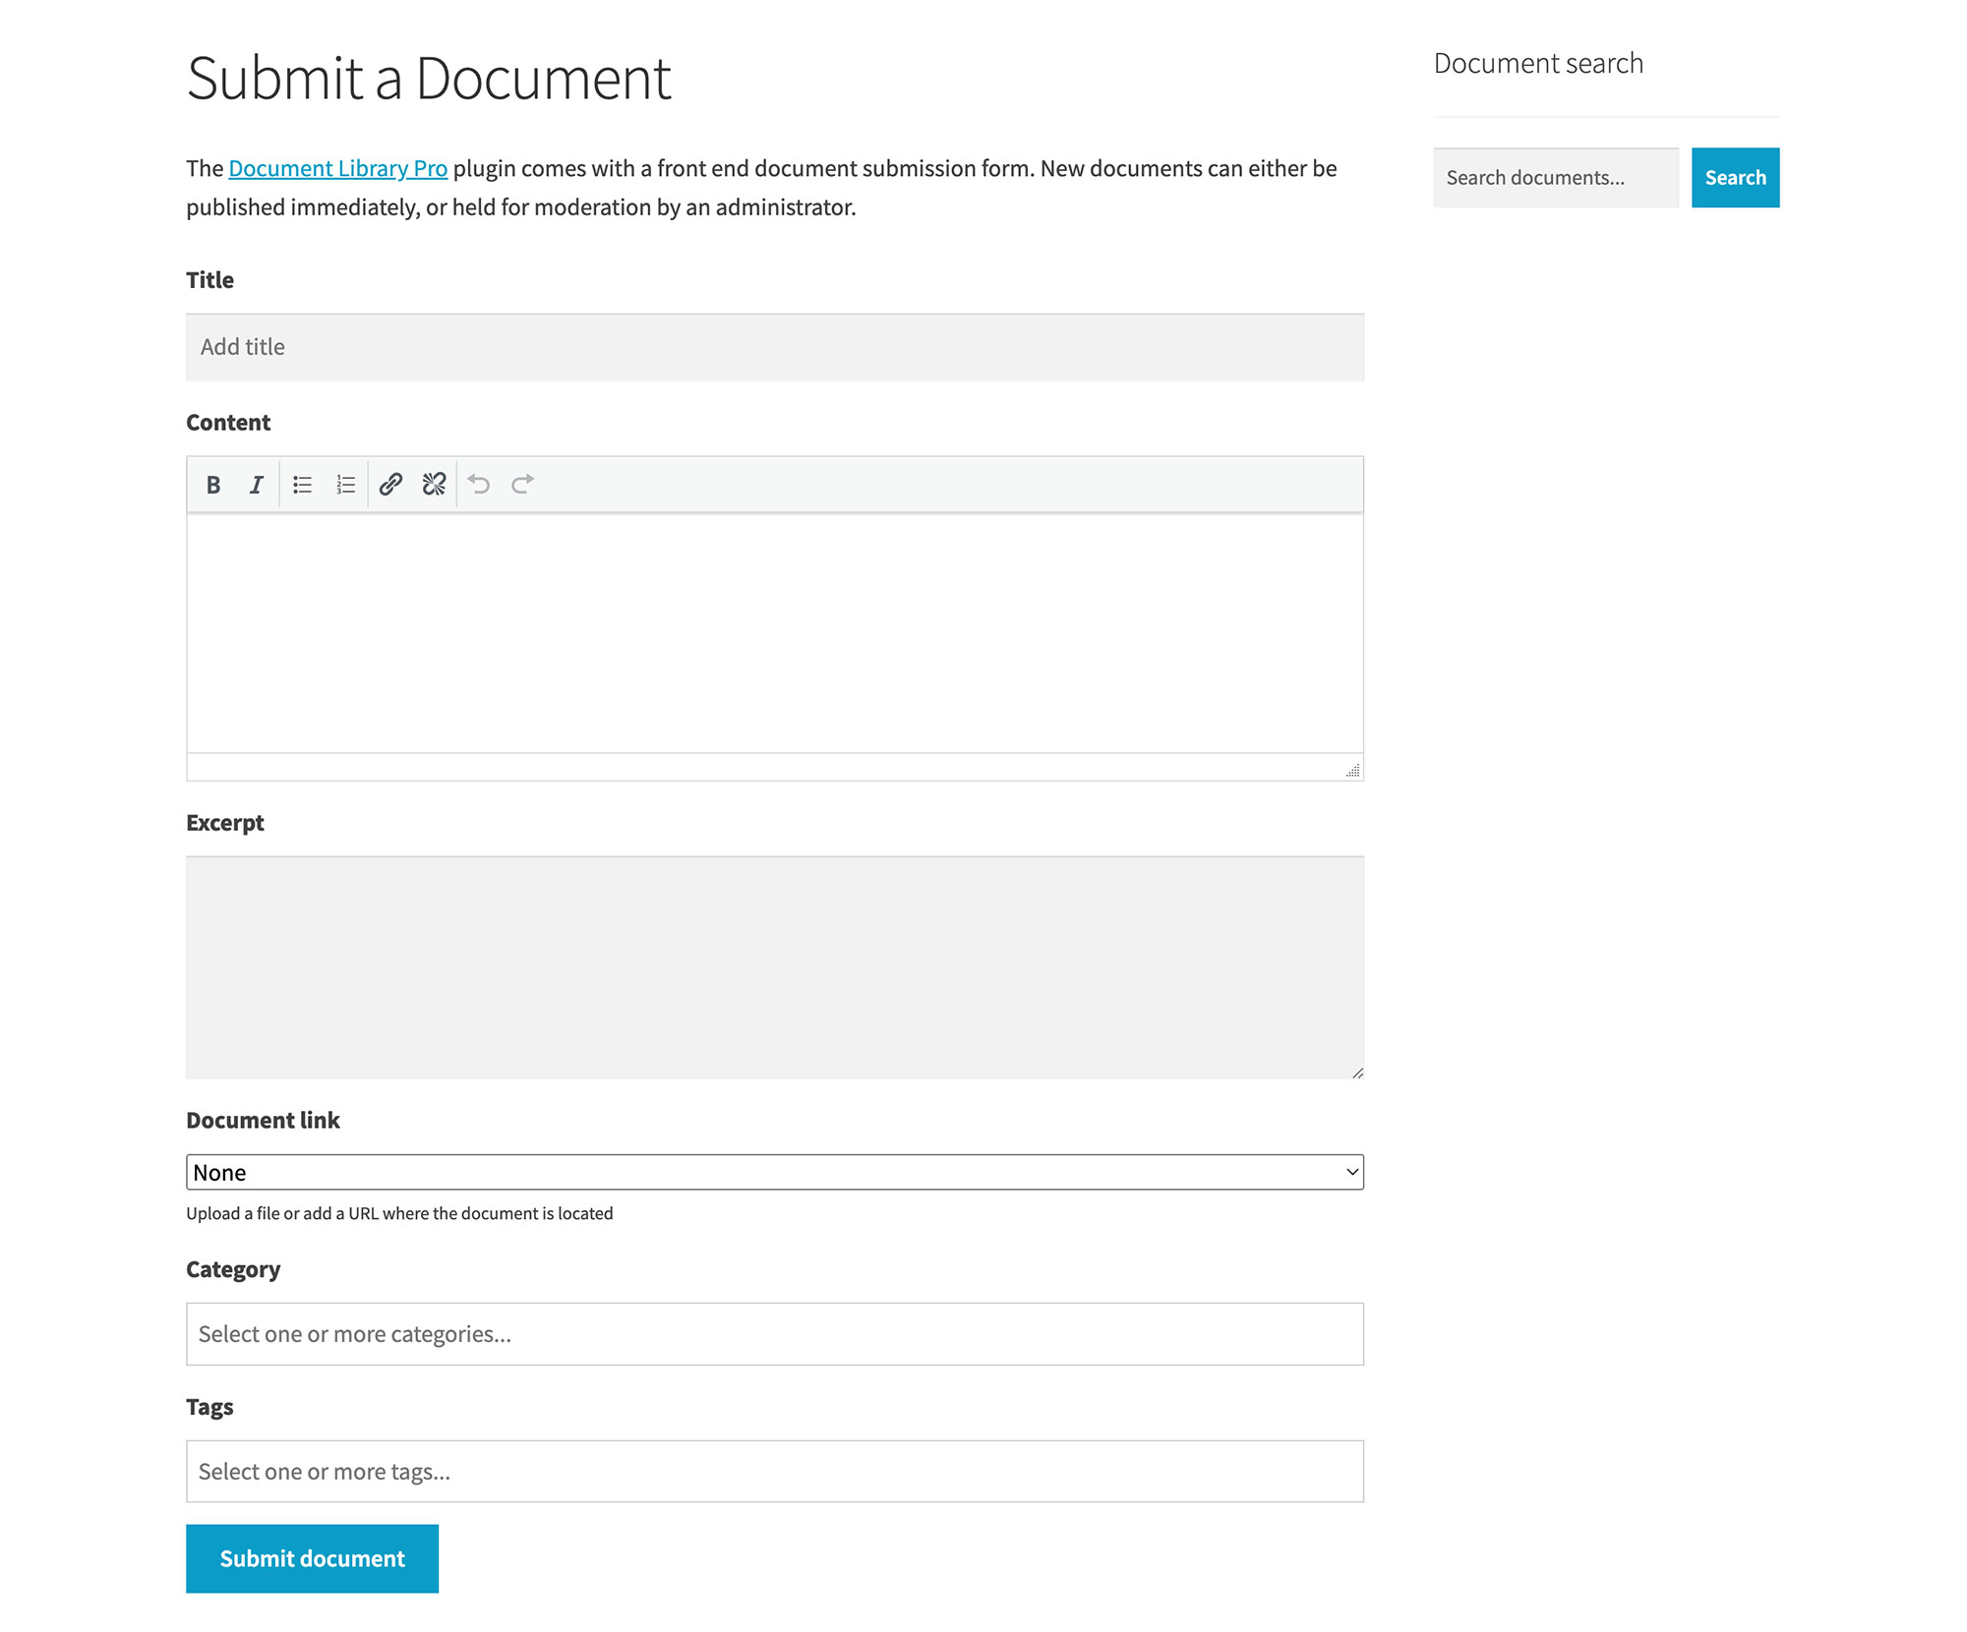This screenshot has height=1632, width=1967.
Task: Click the Search button
Action: pos(1735,178)
